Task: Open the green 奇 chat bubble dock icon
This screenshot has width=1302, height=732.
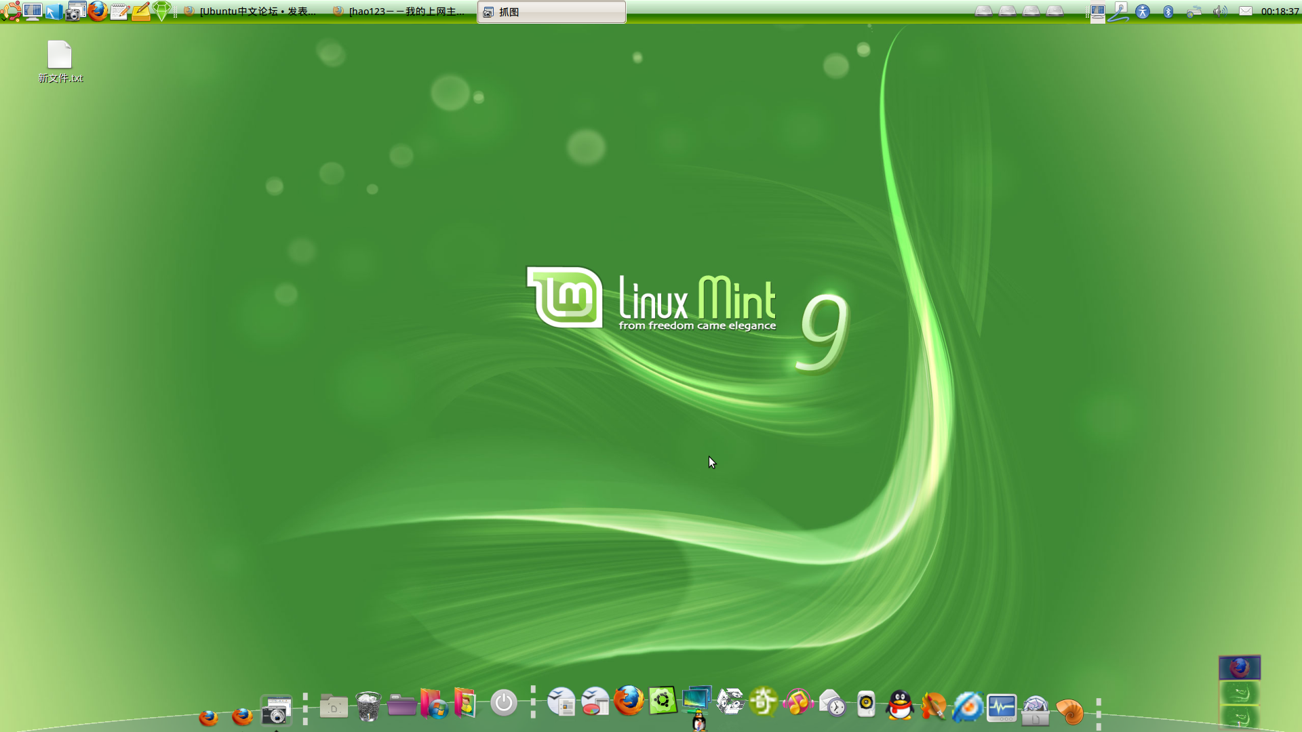Action: [x=764, y=701]
